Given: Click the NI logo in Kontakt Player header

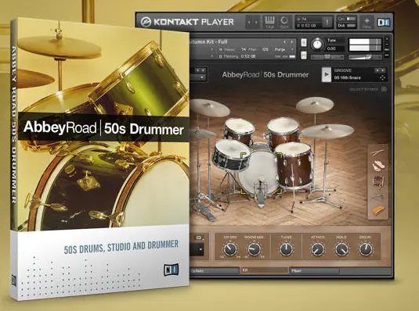Looking at the screenshot, I should click(384, 22).
